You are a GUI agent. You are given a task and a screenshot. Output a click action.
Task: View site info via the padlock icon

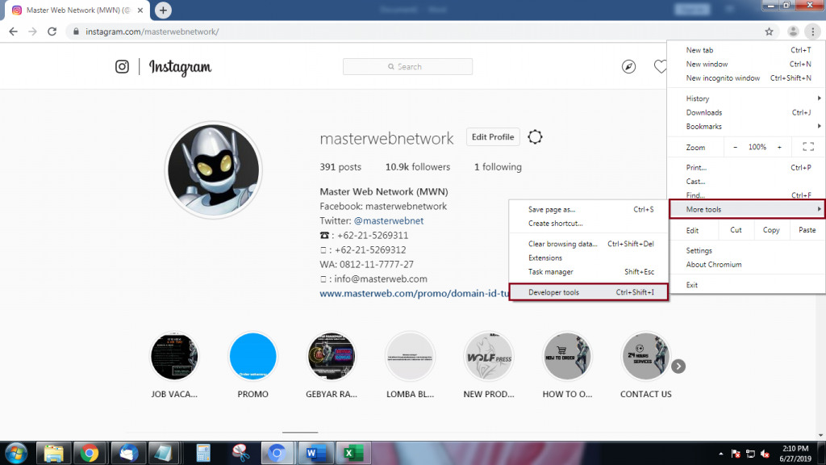pyautogui.click(x=76, y=31)
